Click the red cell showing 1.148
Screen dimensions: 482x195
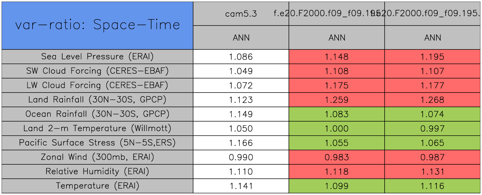pyautogui.click(x=336, y=57)
